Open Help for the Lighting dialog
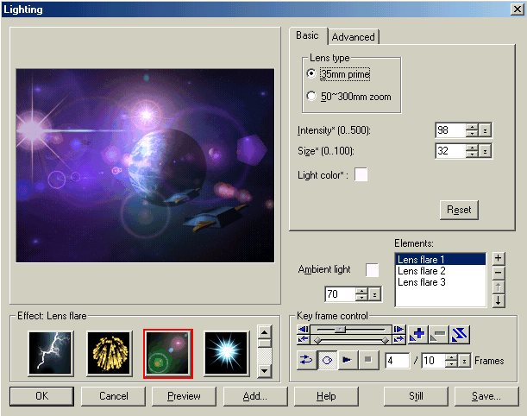Image resolution: width=527 pixels, height=416 pixels. 326,396
